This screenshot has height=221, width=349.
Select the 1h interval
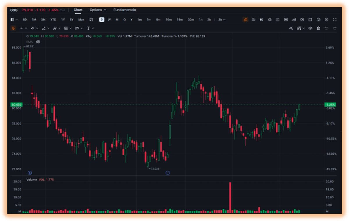click(201, 20)
